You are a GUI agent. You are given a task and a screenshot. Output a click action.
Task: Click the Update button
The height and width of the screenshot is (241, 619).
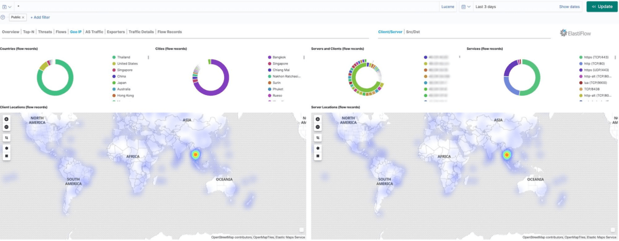602,6
